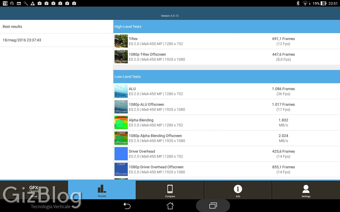Click the Low-Level Tests header
This screenshot has width=340, height=212.
[227, 77]
